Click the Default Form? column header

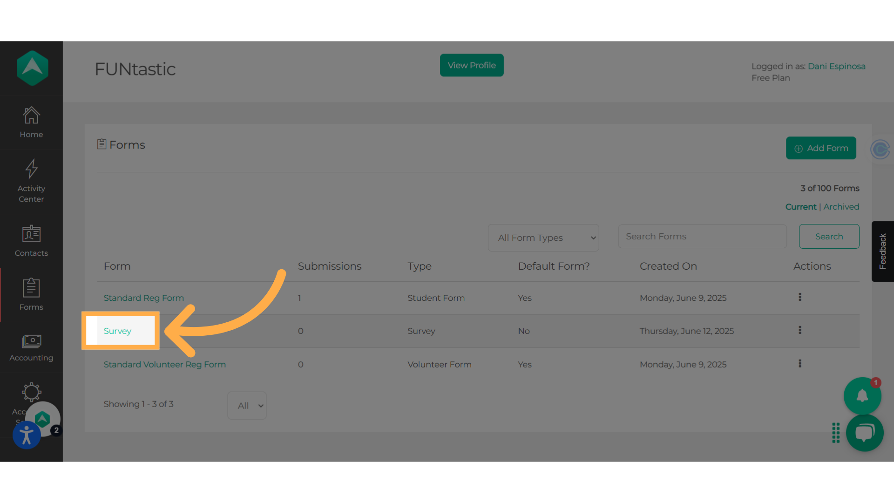coord(554,266)
